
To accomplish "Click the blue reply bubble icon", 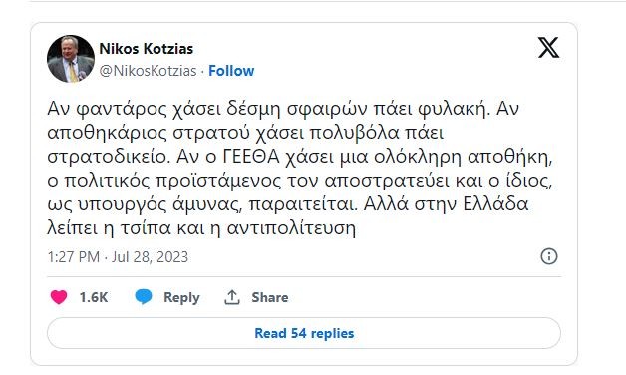I will click(144, 297).
